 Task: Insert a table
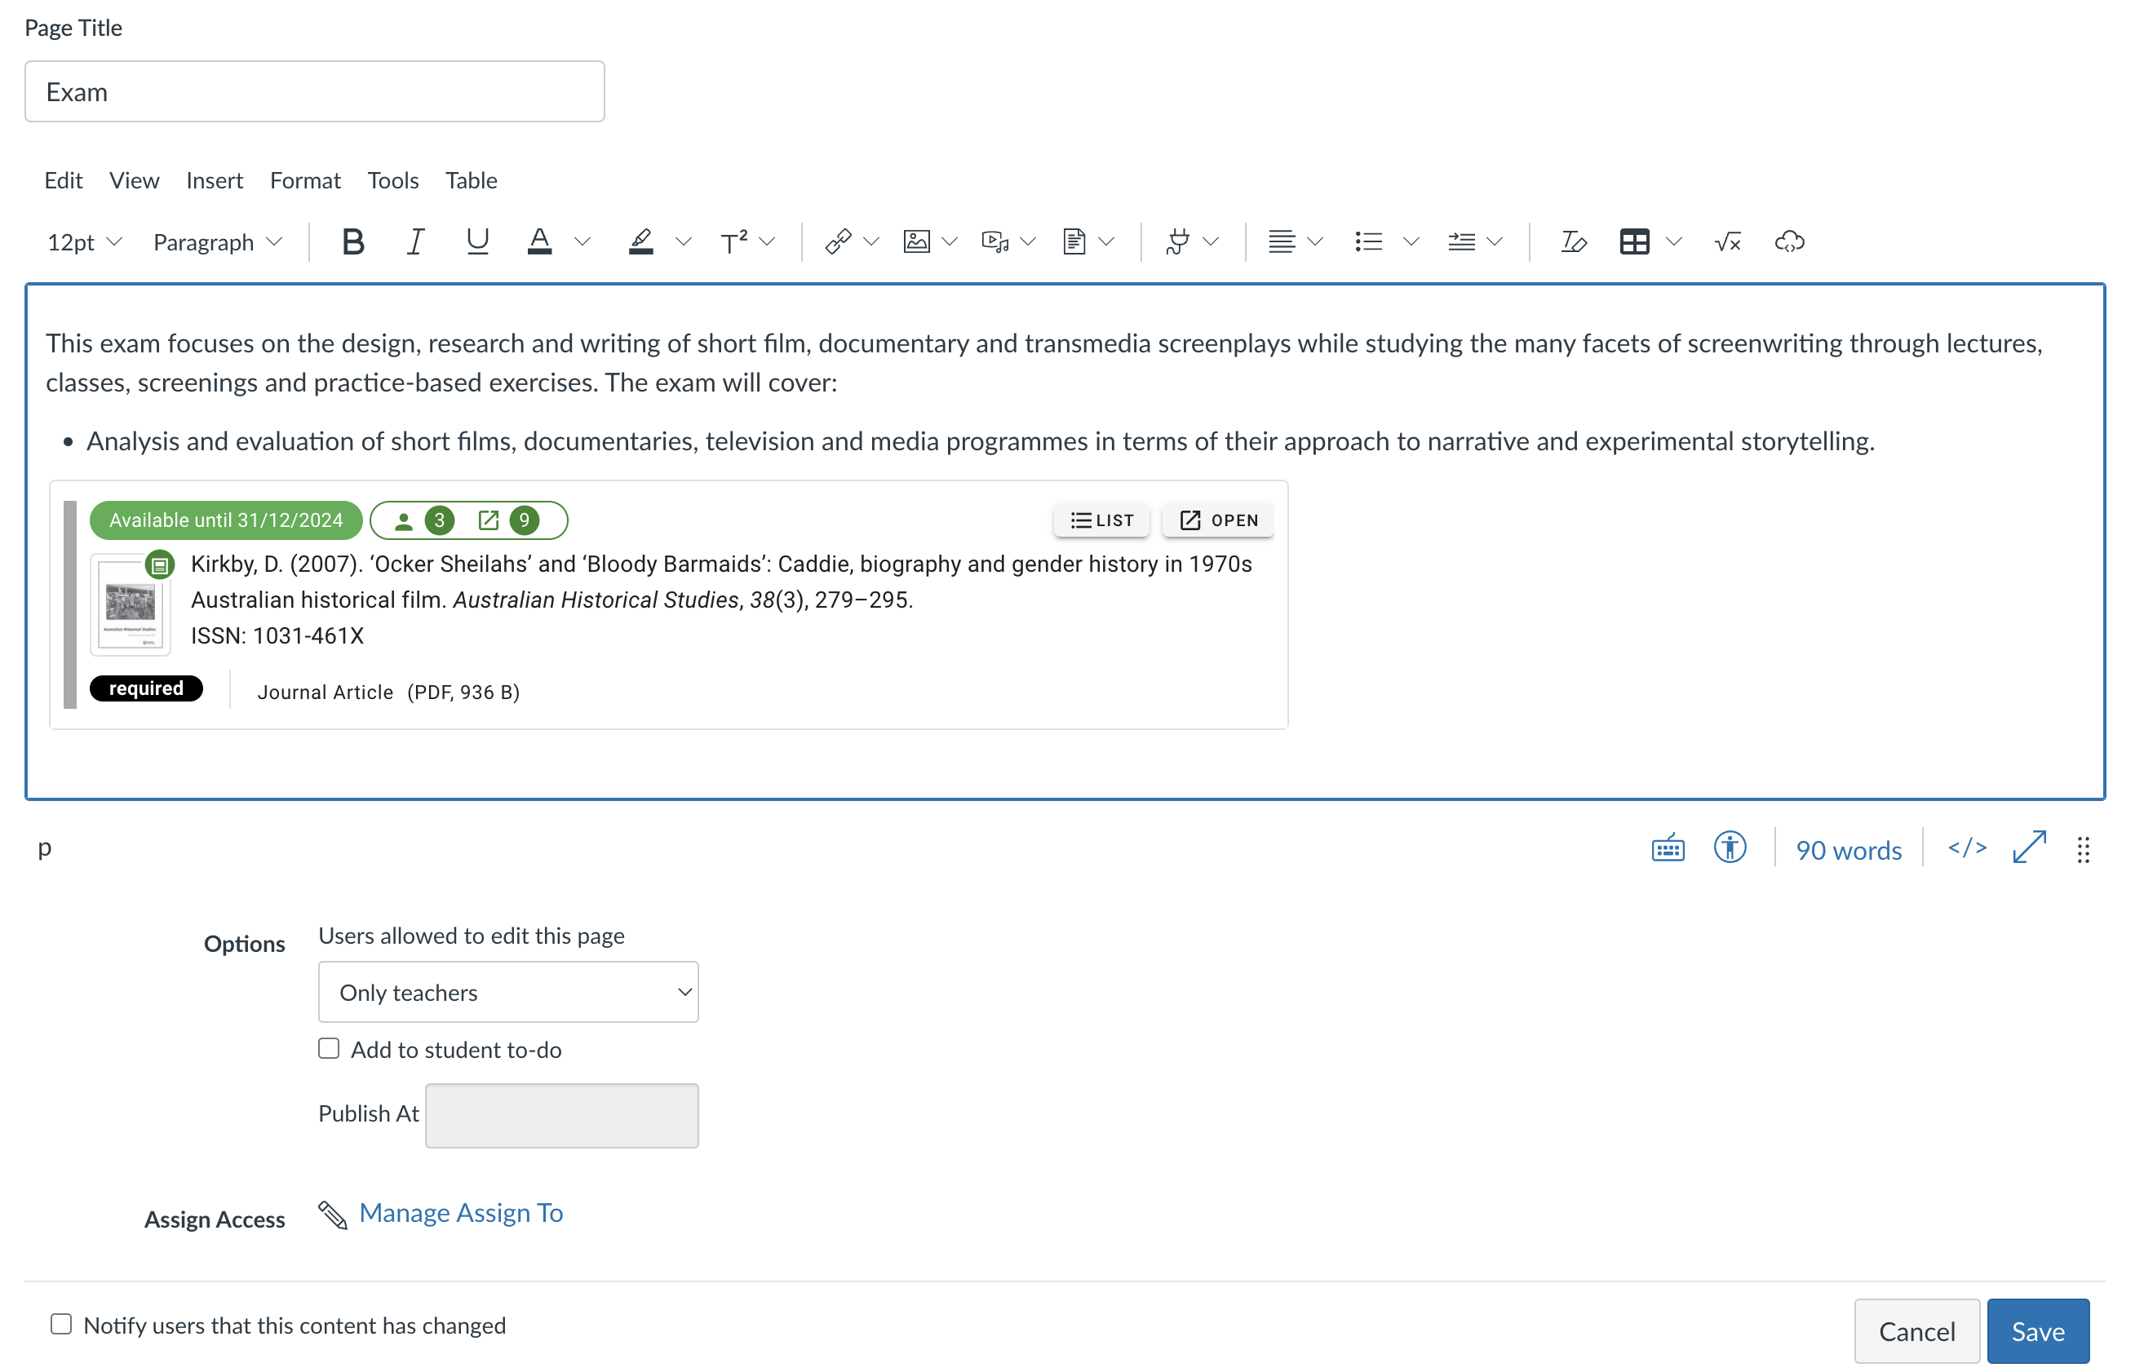[x=1636, y=241]
